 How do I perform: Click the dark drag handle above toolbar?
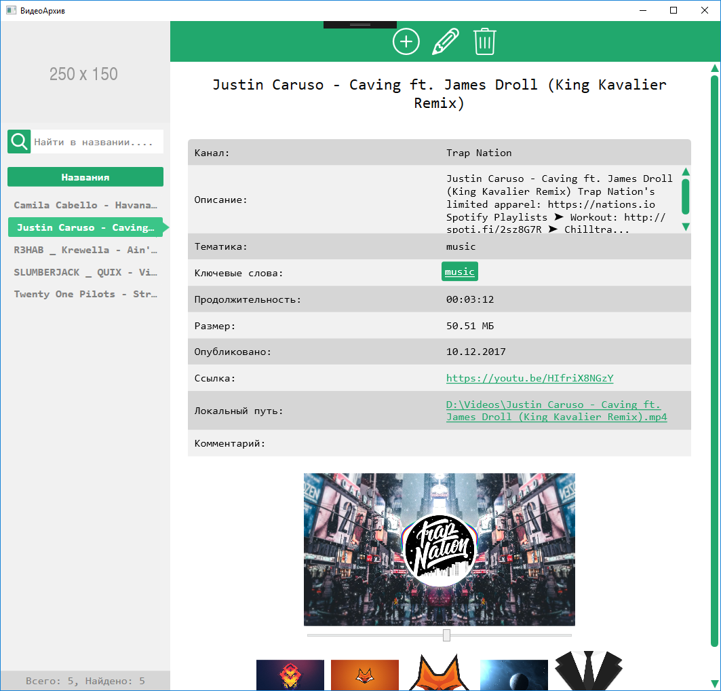360,24
